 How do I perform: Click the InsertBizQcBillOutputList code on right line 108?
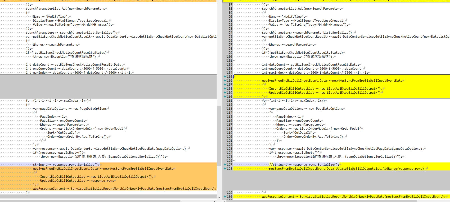(x=326, y=89)
